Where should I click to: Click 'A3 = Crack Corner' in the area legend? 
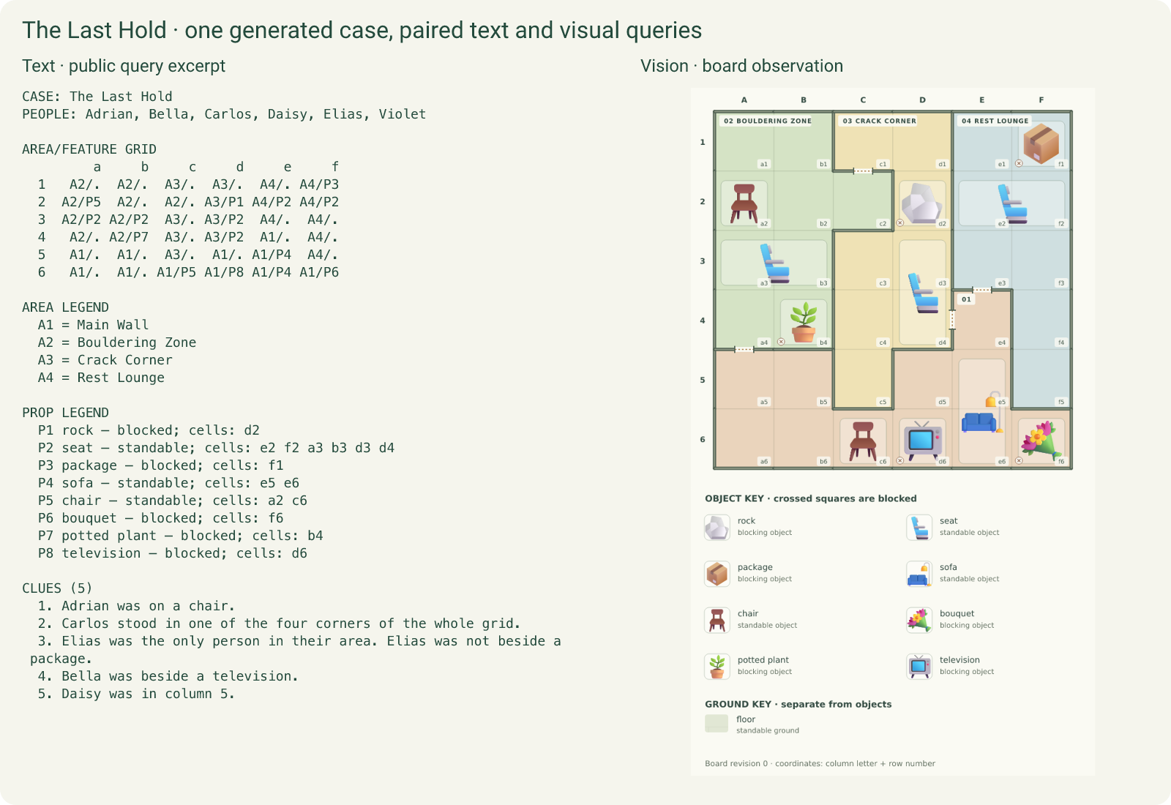(x=105, y=360)
